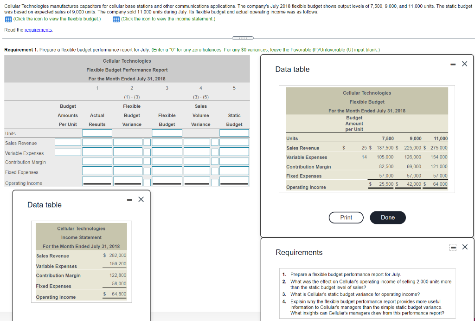This screenshot has height=321, width=475.
Task: Select Contribution Margin flexible budget variance F/U box
Action: tap(147, 161)
